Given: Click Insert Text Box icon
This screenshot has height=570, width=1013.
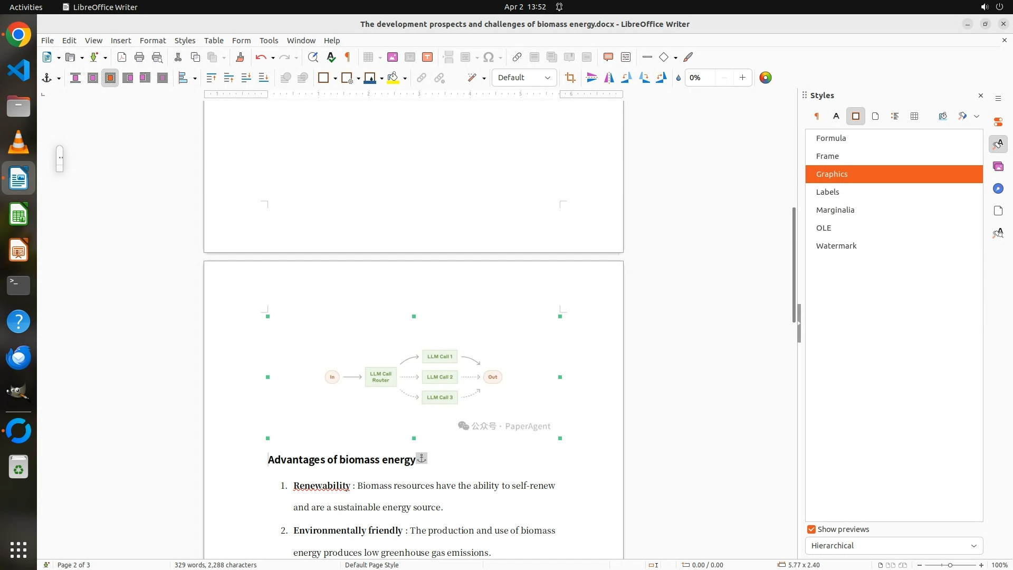Looking at the screenshot, I should click(x=427, y=57).
